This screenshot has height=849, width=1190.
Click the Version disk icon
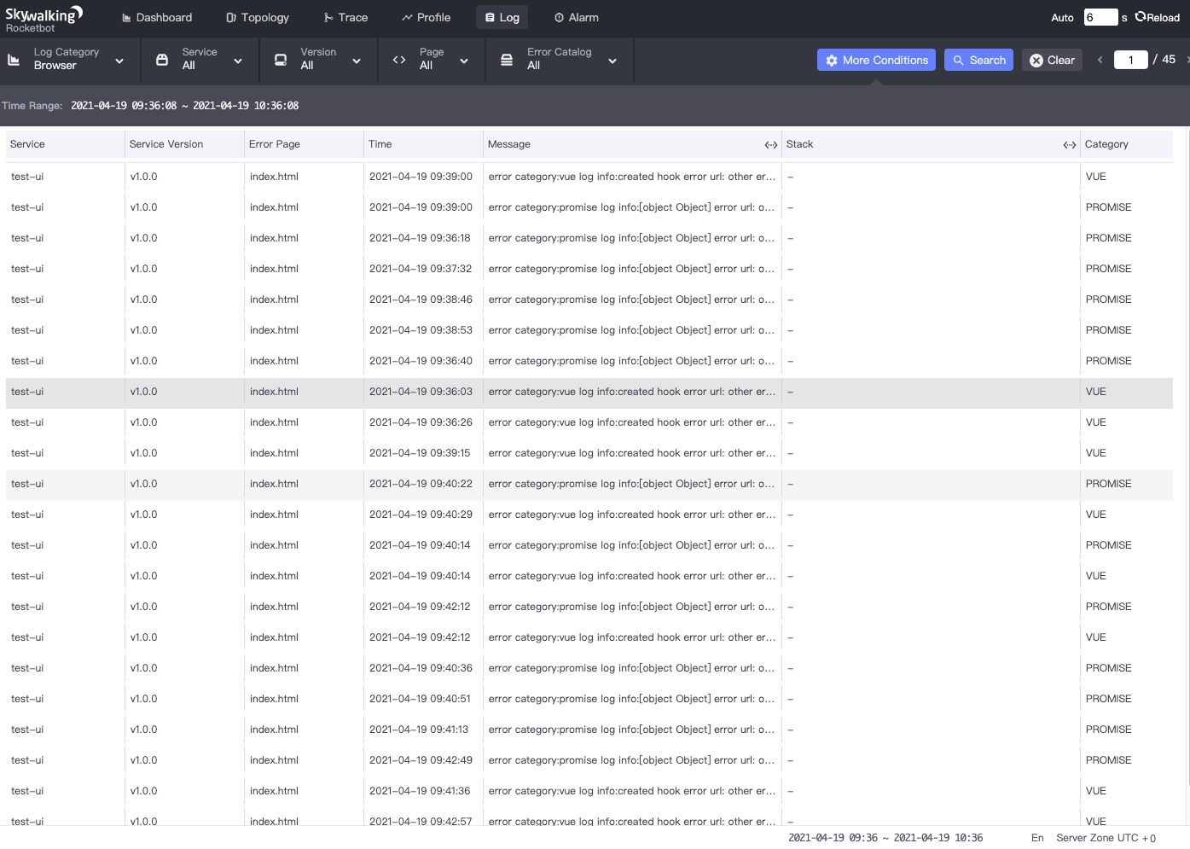pyautogui.click(x=281, y=60)
